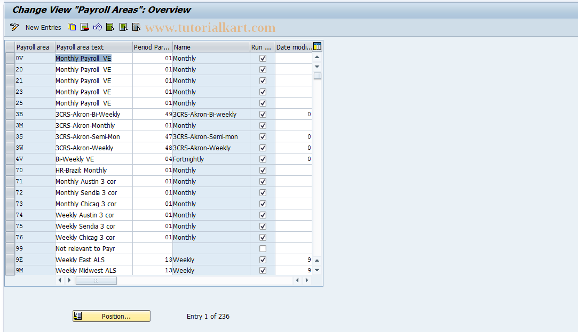Click the Select All icon
Screen dimensions: 578x332
[110, 27]
